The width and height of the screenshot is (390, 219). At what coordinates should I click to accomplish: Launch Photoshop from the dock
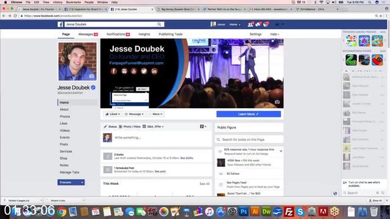point(243,212)
